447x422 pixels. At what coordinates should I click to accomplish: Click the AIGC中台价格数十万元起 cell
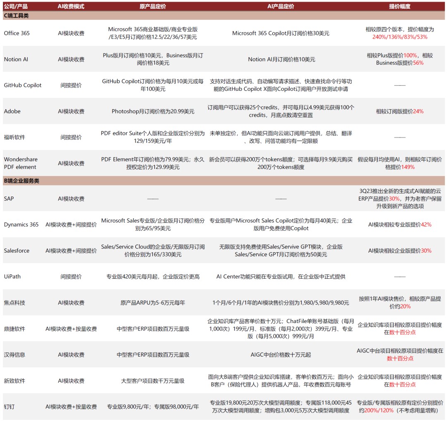tap(281, 354)
